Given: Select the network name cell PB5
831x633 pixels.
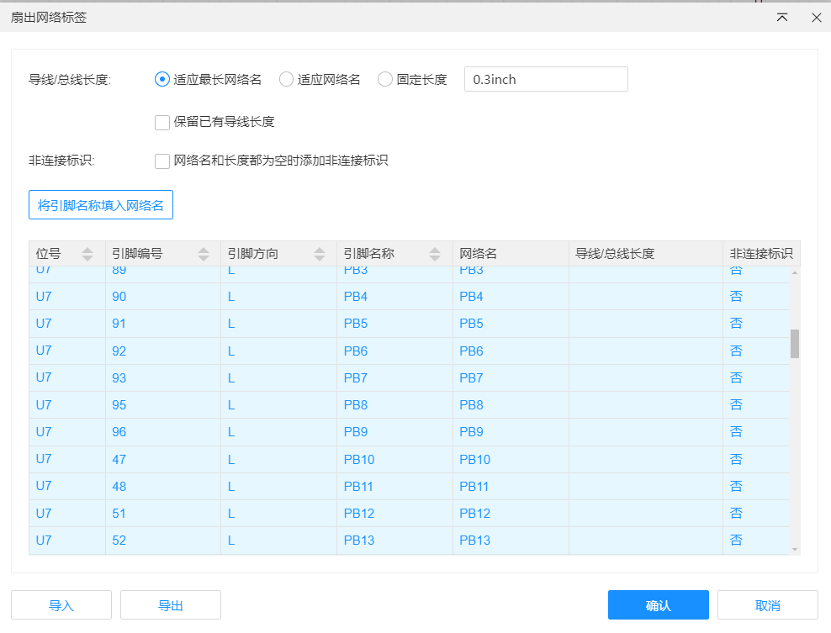Looking at the screenshot, I should [511, 324].
